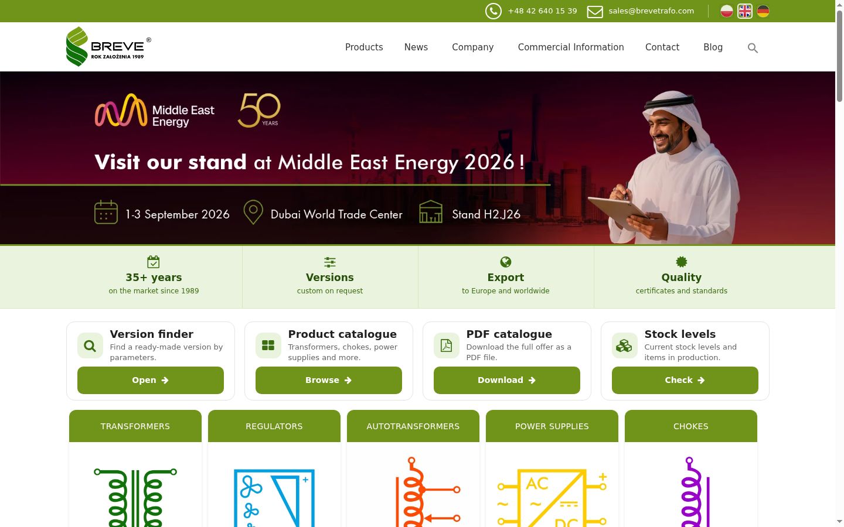Click the Quality heading
Screen dimensions: 844x527
point(682,278)
